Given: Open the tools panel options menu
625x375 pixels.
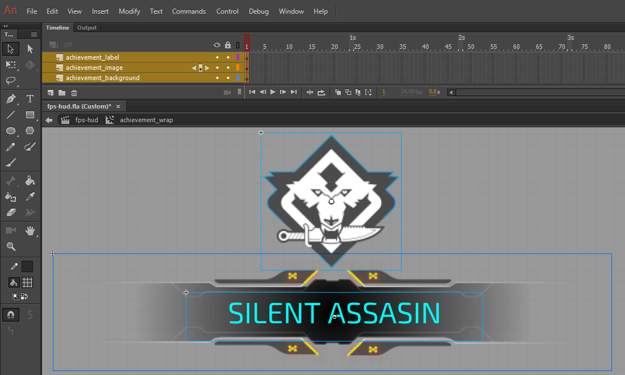Looking at the screenshot, I should tap(34, 34).
